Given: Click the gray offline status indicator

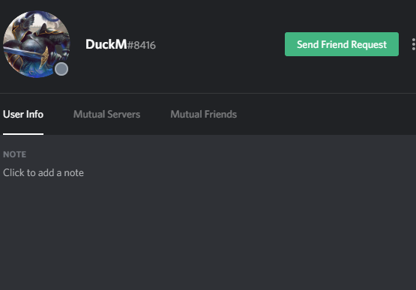Looking at the screenshot, I should point(61,69).
